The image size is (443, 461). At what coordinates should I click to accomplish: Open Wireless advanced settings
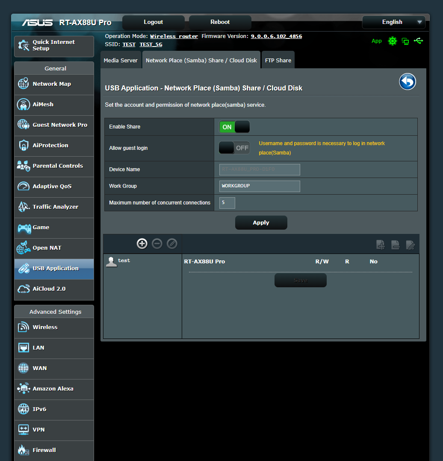(x=54, y=328)
